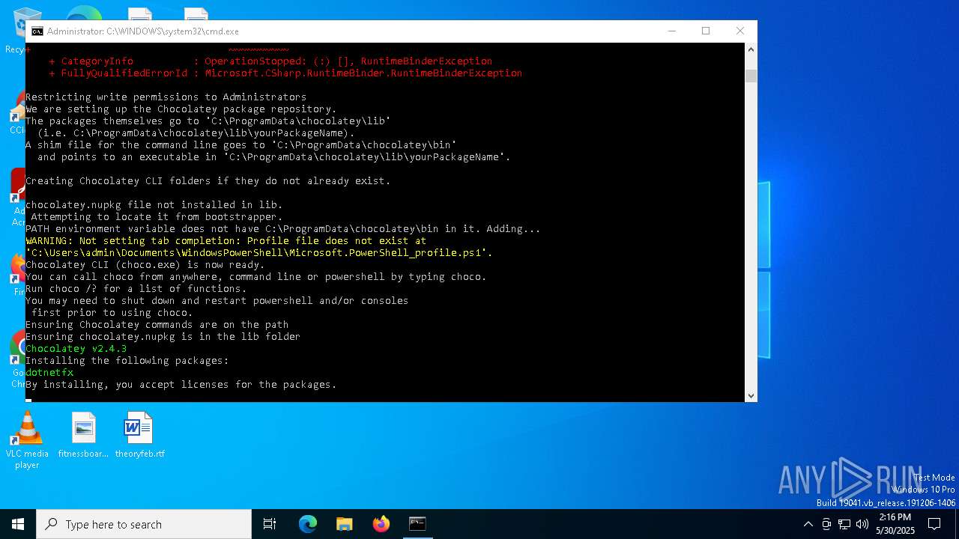Select the theoryfeb.rtf document on desktop

pyautogui.click(x=139, y=435)
